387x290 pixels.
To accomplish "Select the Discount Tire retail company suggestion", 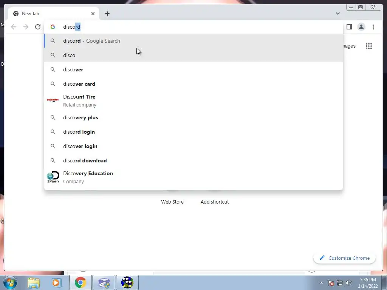I will click(x=193, y=100).
